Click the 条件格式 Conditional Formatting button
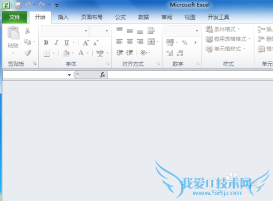Viewport: 273px width, 201px height. 223,29
